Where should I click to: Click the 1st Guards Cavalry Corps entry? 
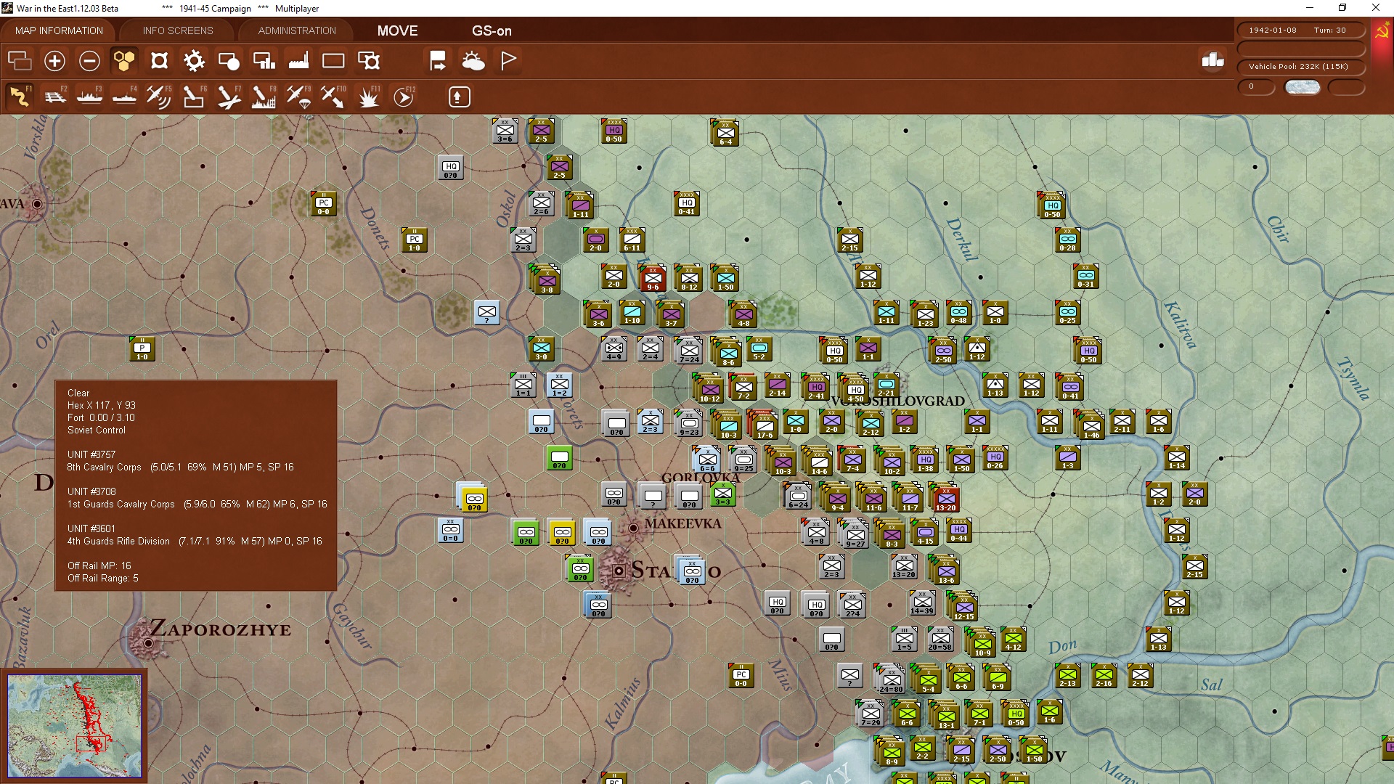[x=197, y=505]
